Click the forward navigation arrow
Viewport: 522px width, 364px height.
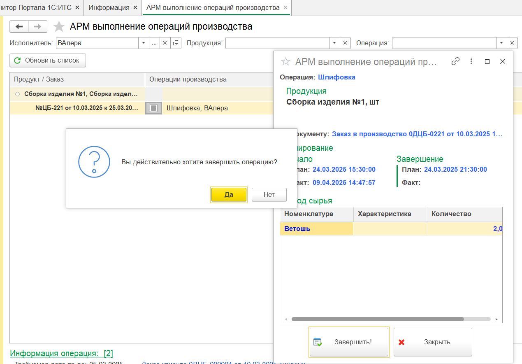37,27
